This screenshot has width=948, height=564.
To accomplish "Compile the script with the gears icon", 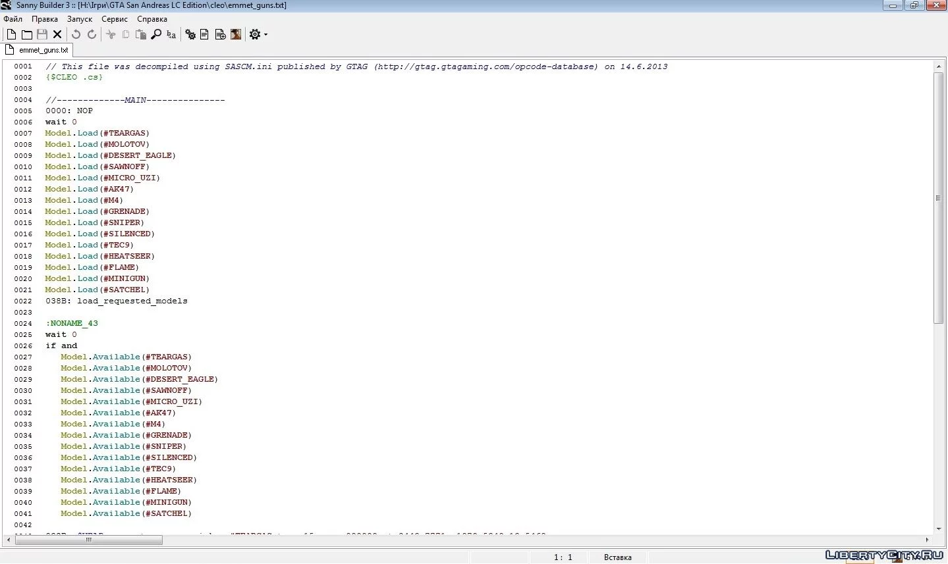I will pos(190,34).
